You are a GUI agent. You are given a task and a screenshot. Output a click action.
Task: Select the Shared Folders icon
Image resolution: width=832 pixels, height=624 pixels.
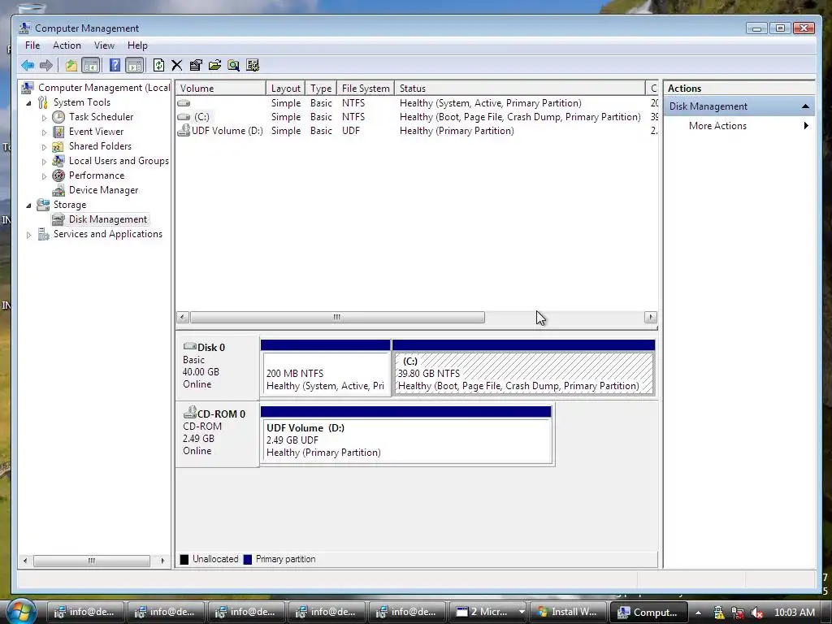pos(58,146)
